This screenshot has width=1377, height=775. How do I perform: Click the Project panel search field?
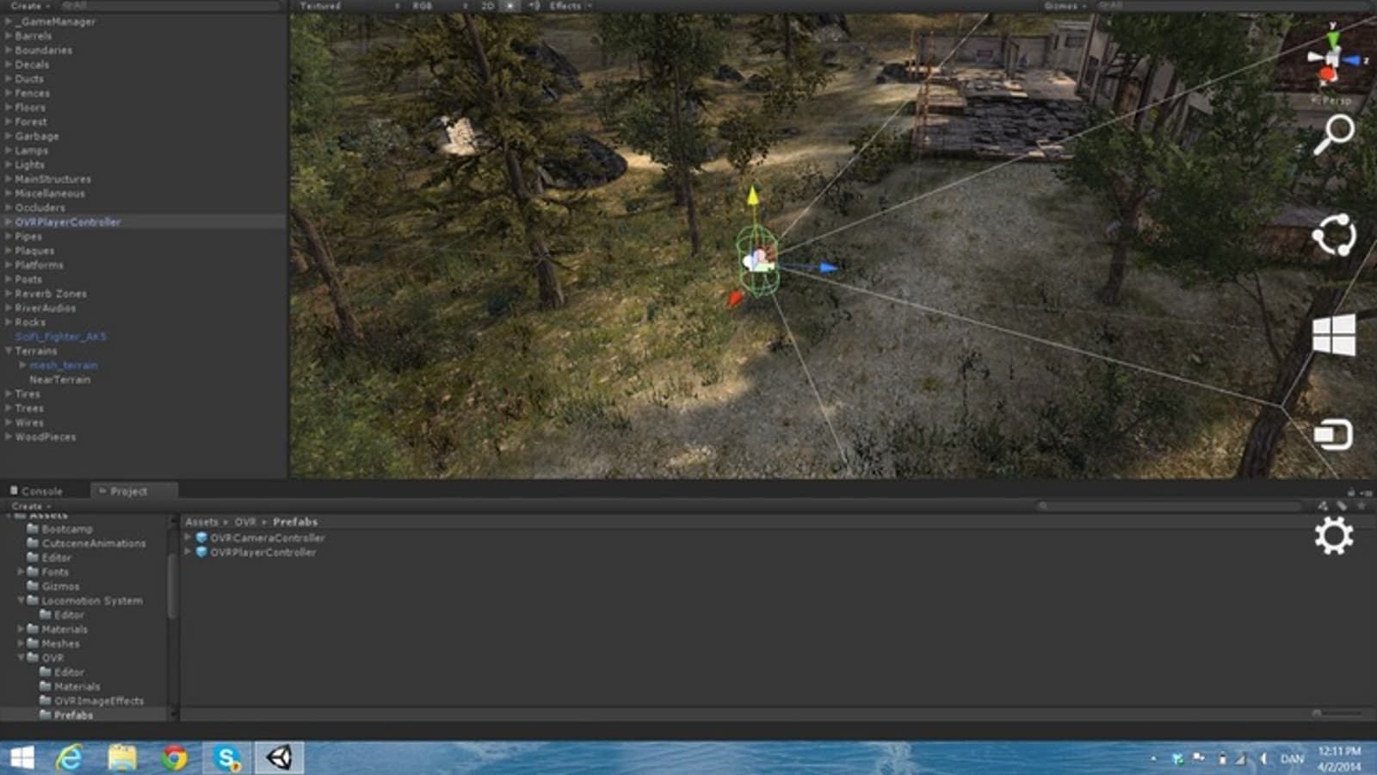point(1171,505)
